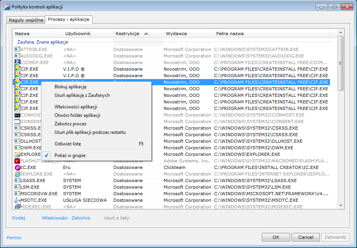Choose Blokuj aplikację from context menu
This screenshot has width=357, height=248.
pyautogui.click(x=96, y=87)
